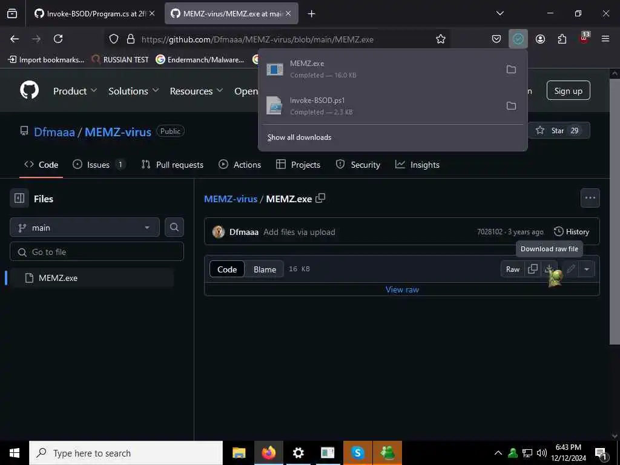Image resolution: width=620 pixels, height=465 pixels.
Task: Open the Projects tab
Action: [298, 165]
